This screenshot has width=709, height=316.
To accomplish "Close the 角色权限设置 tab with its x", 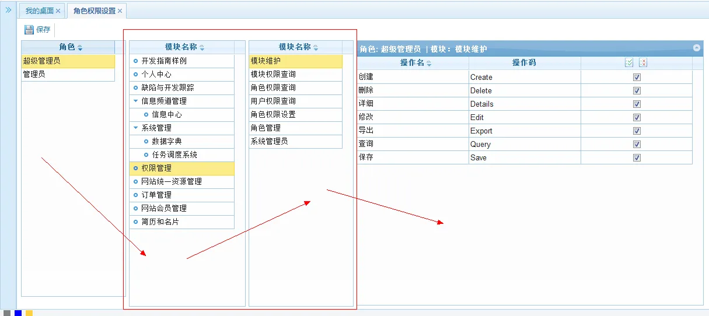I will (x=120, y=11).
